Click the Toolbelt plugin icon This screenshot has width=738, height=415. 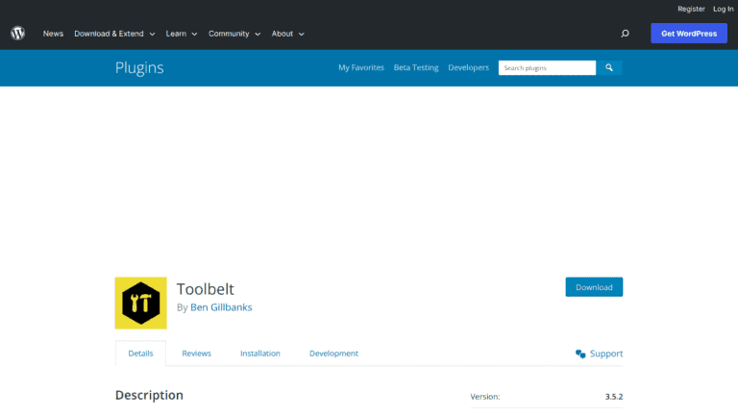[x=140, y=303]
